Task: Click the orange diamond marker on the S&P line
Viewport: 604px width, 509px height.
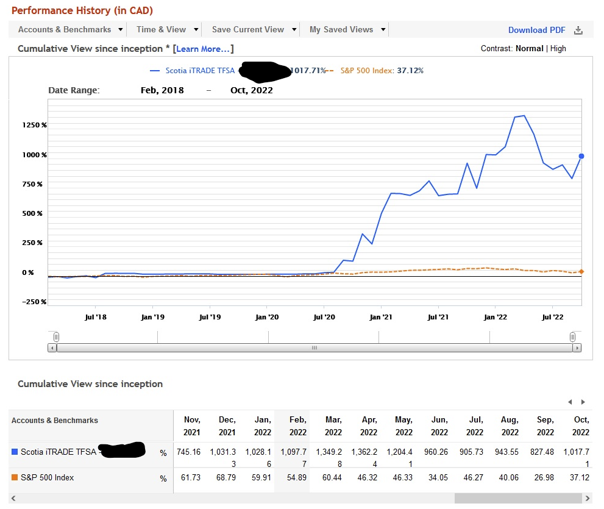Action: (x=581, y=272)
